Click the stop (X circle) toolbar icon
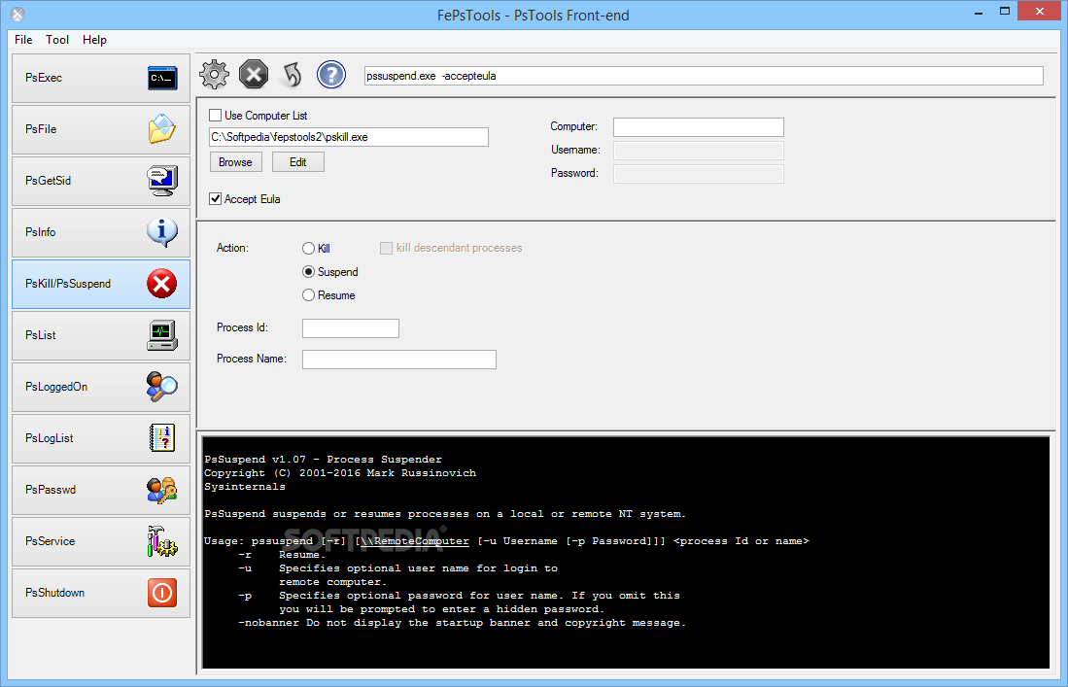Screen dimensions: 1068x687 click(x=254, y=74)
